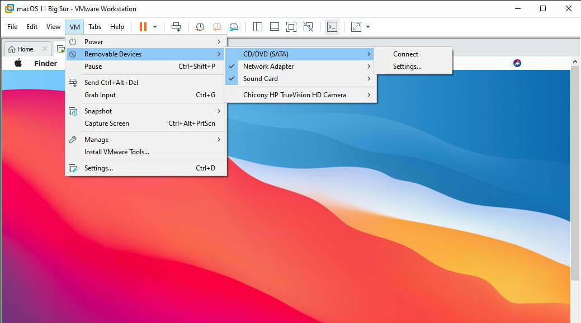Click the icon beside the VM Settings entry
Image resolution: width=581 pixels, height=323 pixels.
click(73, 168)
